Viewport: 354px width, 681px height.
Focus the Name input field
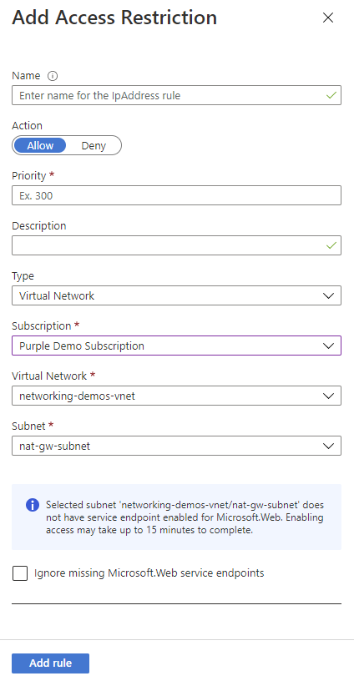[176, 95]
